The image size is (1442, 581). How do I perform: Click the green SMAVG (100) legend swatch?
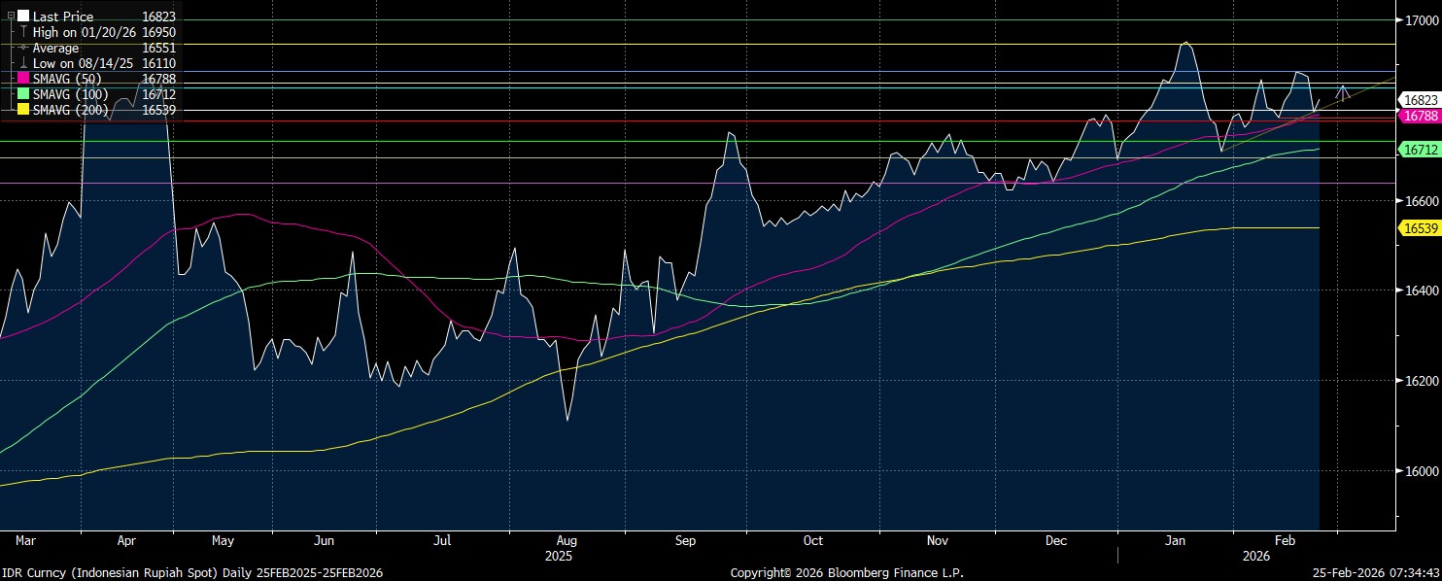23,94
